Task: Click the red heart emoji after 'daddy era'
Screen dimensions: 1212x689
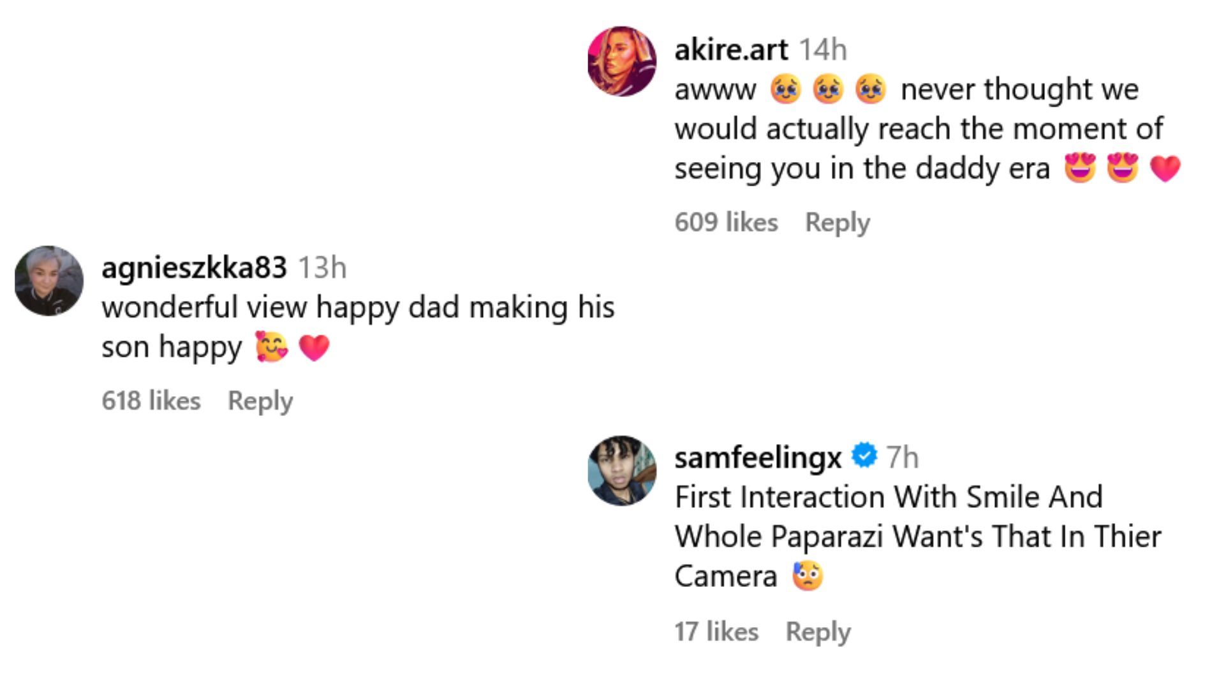Action: tap(1165, 168)
